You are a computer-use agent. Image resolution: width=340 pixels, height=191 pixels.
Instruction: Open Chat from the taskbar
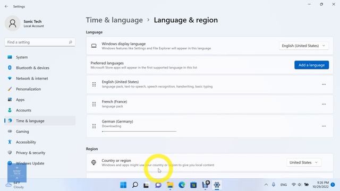158,185
